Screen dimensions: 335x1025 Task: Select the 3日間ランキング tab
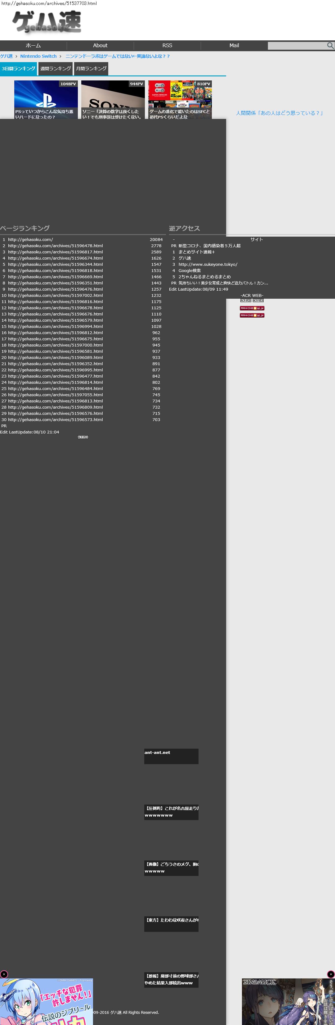tap(18, 69)
